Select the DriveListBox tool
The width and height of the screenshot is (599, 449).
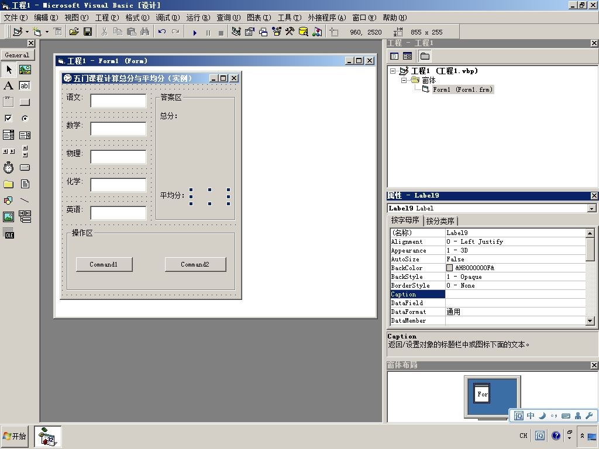tap(25, 168)
